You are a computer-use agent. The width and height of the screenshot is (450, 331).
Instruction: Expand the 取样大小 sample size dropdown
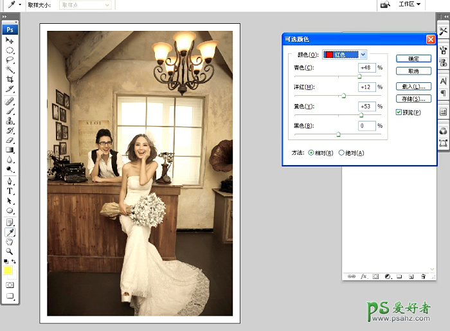pos(107,4)
